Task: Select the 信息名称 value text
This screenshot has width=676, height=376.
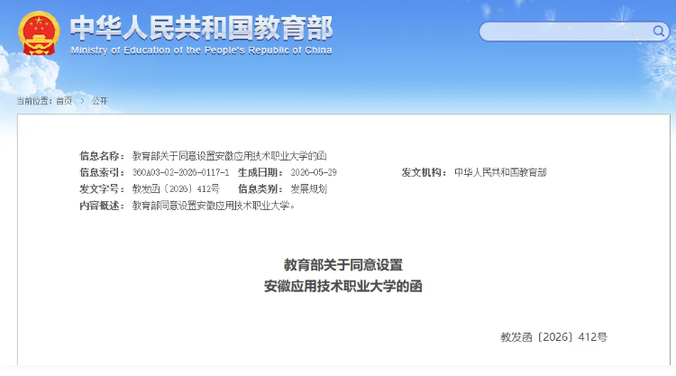Action: (229, 156)
